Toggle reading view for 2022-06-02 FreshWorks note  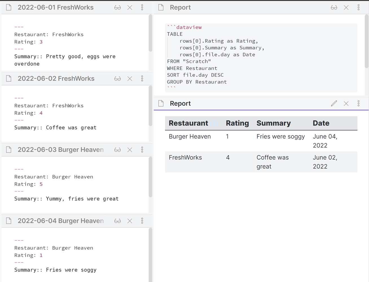click(x=117, y=79)
